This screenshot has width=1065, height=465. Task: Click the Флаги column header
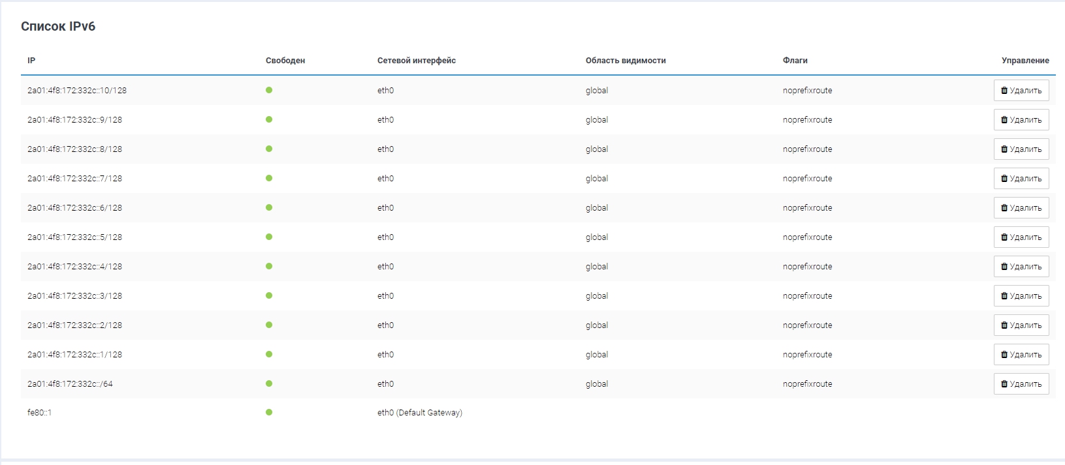tap(795, 61)
